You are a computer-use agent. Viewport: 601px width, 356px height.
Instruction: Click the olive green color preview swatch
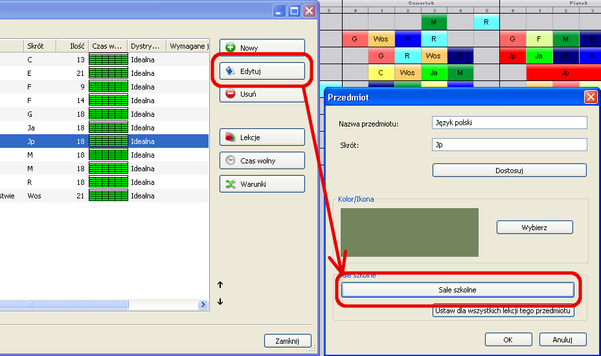tap(409, 232)
